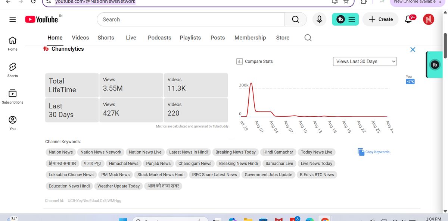The width and height of the screenshot is (448, 221).
Task: Click the Compare Stats chart icon
Action: coord(239,61)
